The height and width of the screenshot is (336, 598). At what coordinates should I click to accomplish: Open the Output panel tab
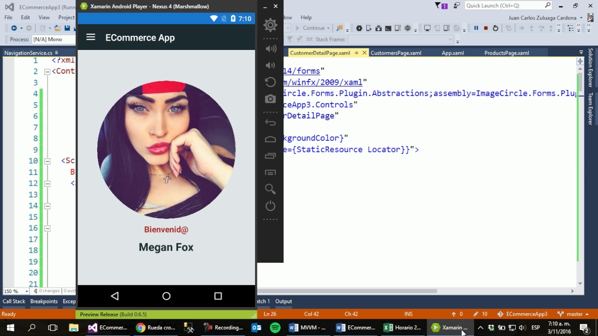284,301
